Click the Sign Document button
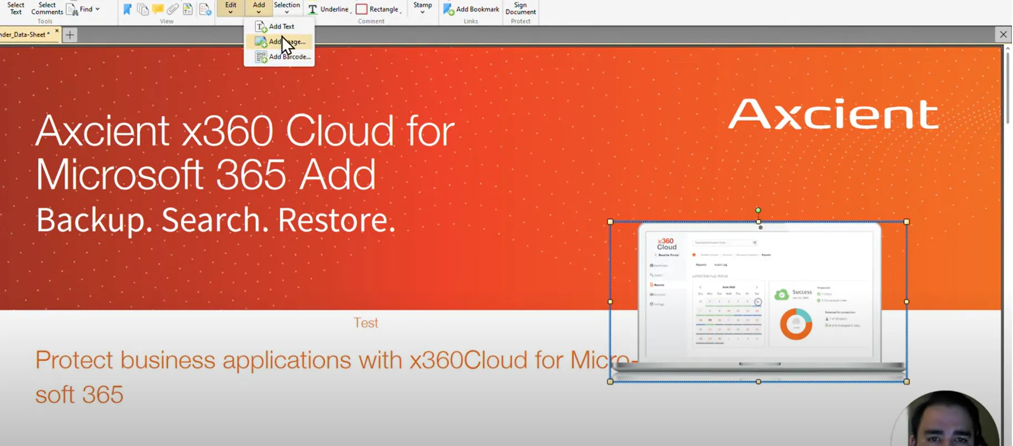Image resolution: width=1013 pixels, height=446 pixels. pos(520,8)
